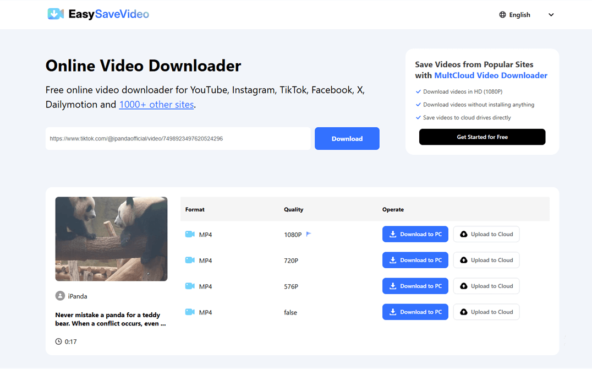This screenshot has height=369, width=592.
Task: Click the globe language icon
Action: tap(502, 15)
